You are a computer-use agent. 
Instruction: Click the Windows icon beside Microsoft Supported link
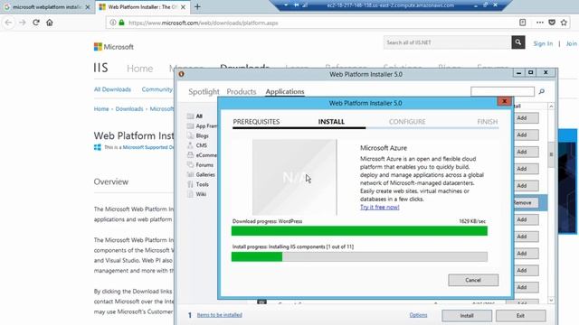98,147
